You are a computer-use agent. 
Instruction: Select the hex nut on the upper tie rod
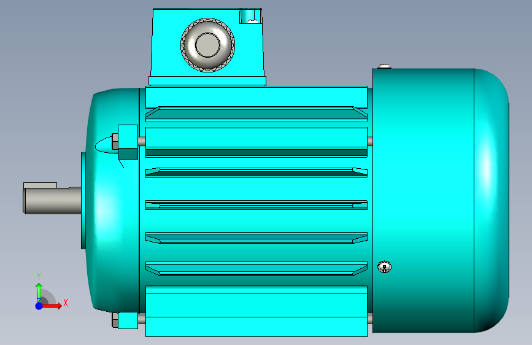pos(115,142)
